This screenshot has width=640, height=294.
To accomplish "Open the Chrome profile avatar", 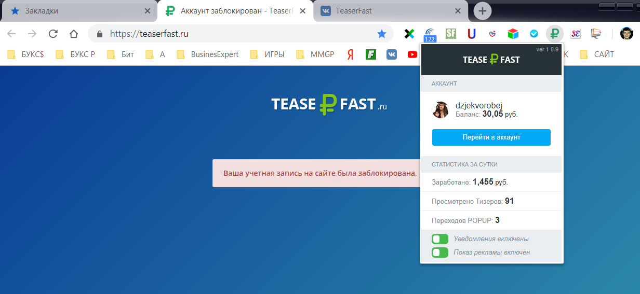I will click(x=626, y=34).
